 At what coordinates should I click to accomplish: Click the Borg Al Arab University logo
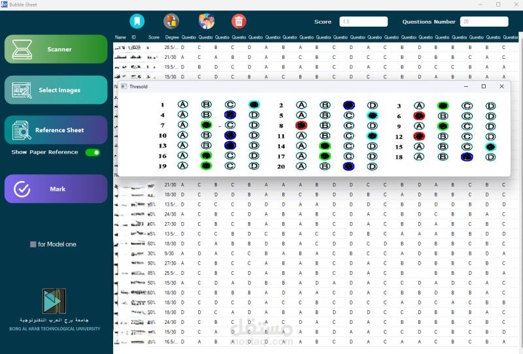click(54, 301)
